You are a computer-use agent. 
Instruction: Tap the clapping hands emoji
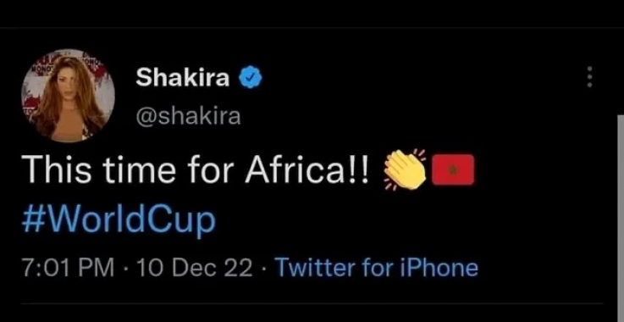[405, 169]
